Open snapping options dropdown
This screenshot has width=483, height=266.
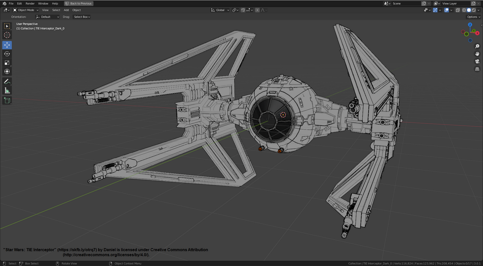point(249,10)
